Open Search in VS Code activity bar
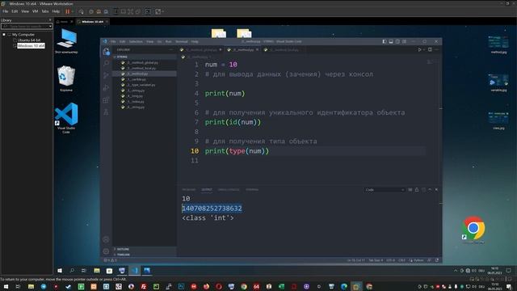The width and height of the screenshot is (517, 291). pyautogui.click(x=106, y=63)
